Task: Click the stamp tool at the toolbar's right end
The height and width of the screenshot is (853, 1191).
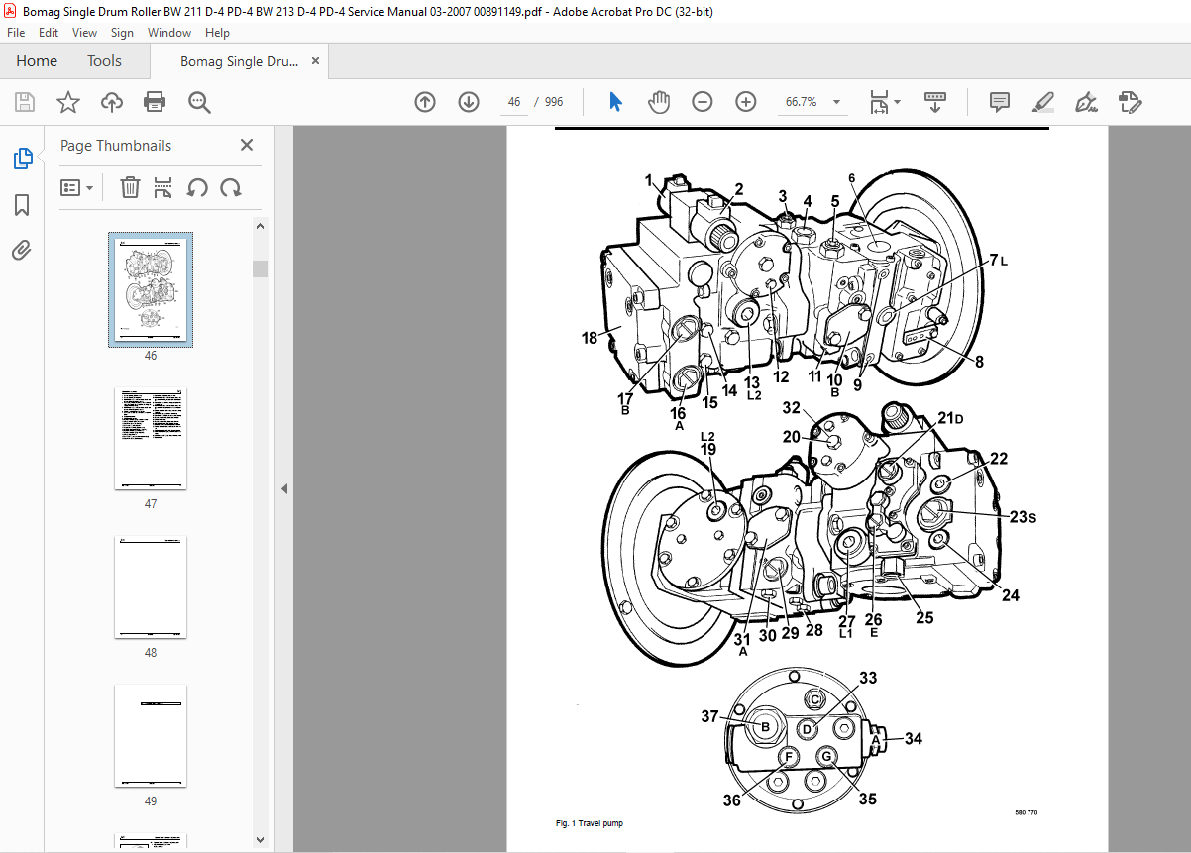Action: point(1130,102)
